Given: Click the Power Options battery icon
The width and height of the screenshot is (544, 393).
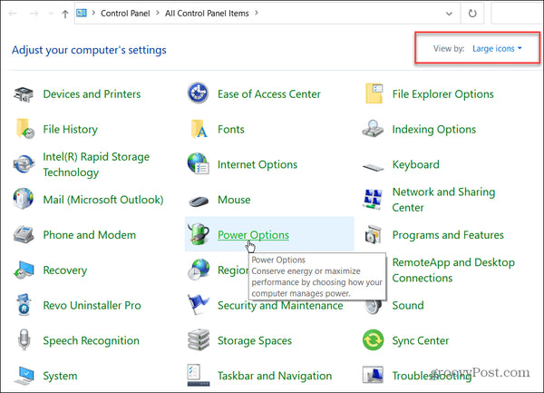Looking at the screenshot, I should [x=198, y=233].
